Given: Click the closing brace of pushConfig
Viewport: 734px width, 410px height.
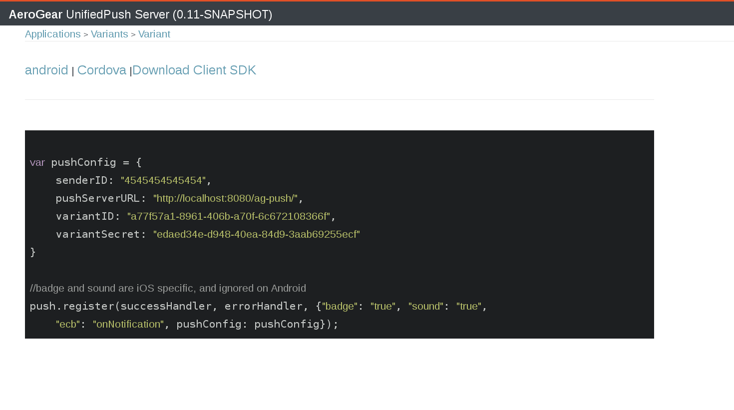Looking at the screenshot, I should [33, 252].
